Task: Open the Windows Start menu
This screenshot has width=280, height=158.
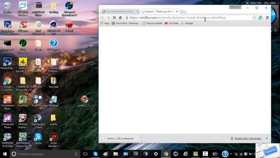Action: (5, 154)
